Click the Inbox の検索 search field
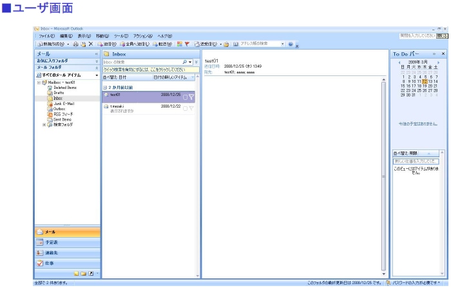The height and width of the screenshot is (288, 451). pyautogui.click(x=142, y=62)
